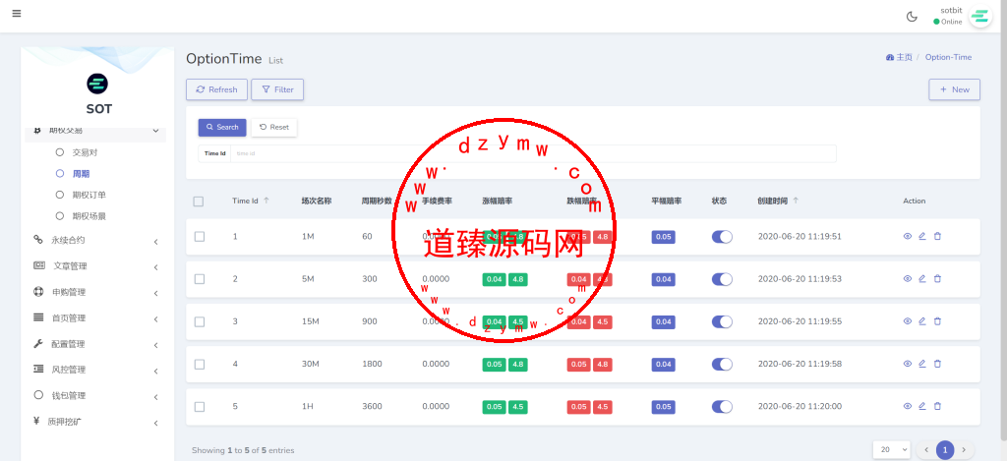
Task: Expand the 钱包管理 menu
Action: tap(95, 395)
